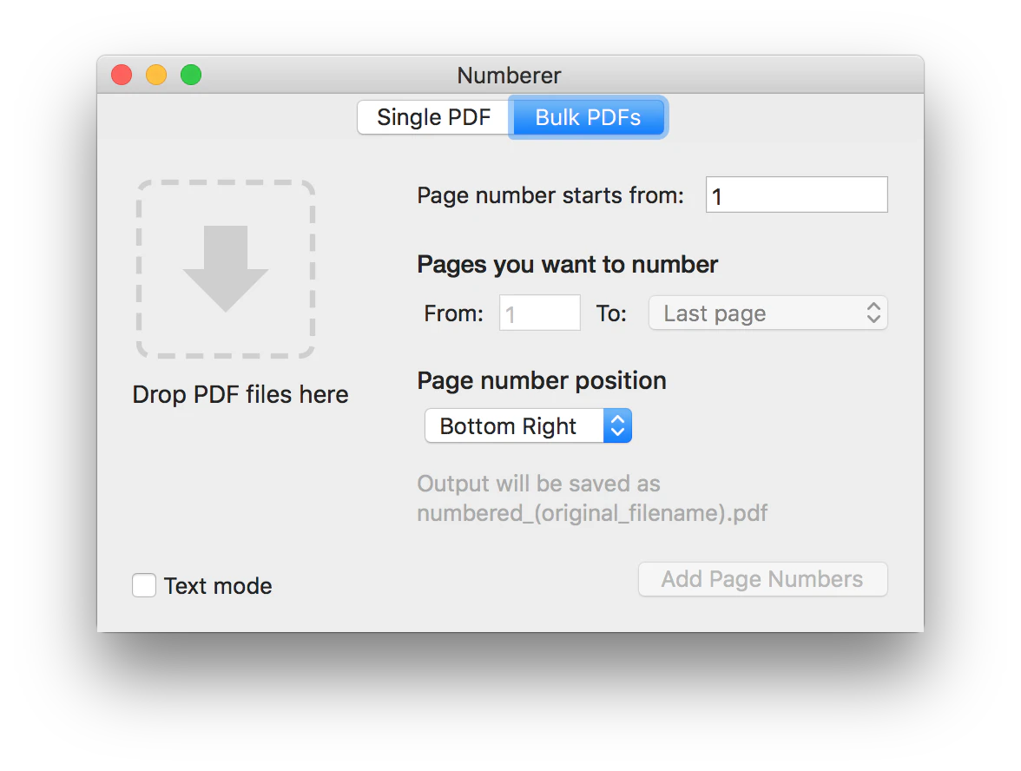Switch to the Single PDF tab
Viewport: 1021px width, 771px height.
[432, 116]
